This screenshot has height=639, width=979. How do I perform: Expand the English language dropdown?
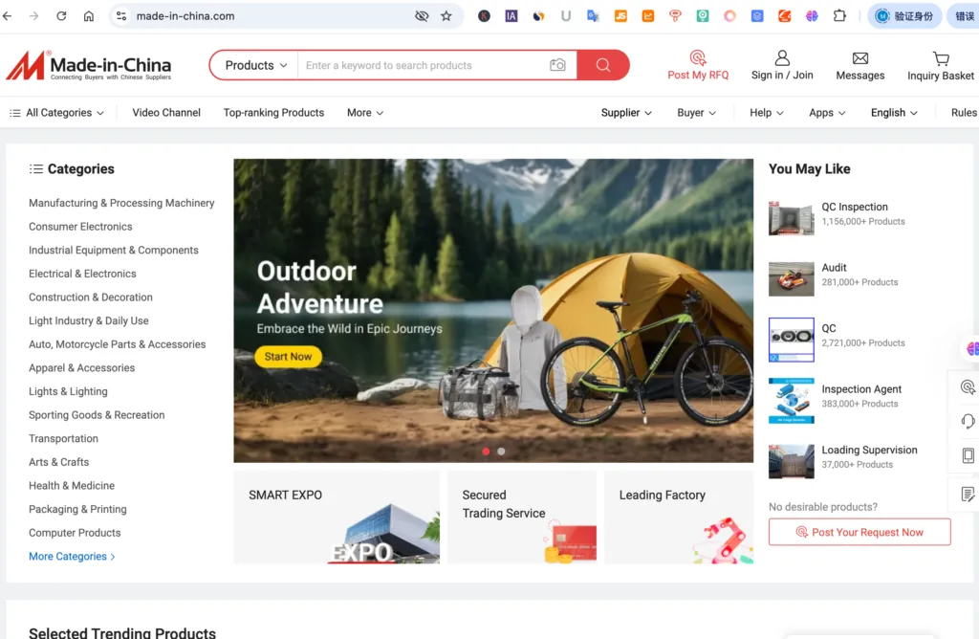[x=894, y=113]
